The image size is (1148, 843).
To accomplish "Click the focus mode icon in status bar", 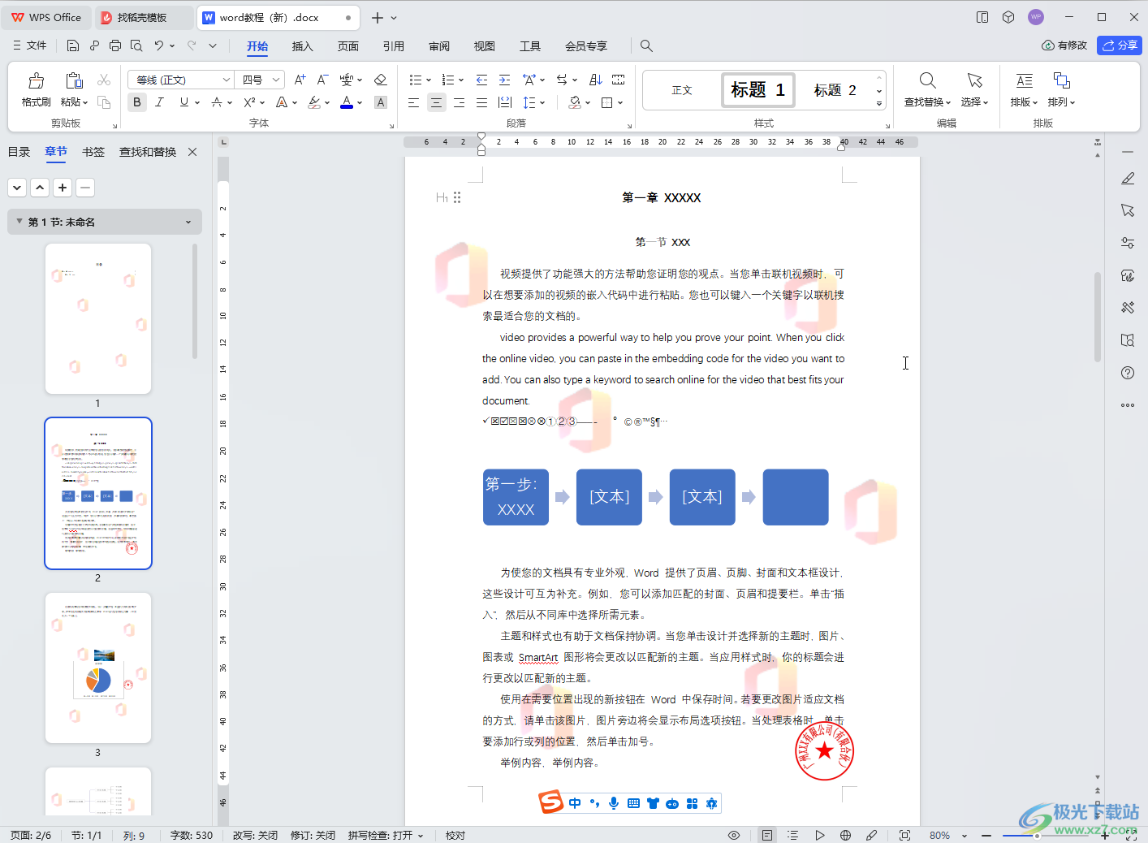I will 904,835.
